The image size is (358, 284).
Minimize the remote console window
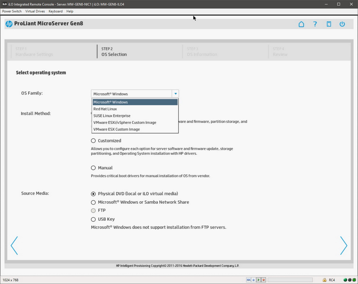[x=326, y=4]
